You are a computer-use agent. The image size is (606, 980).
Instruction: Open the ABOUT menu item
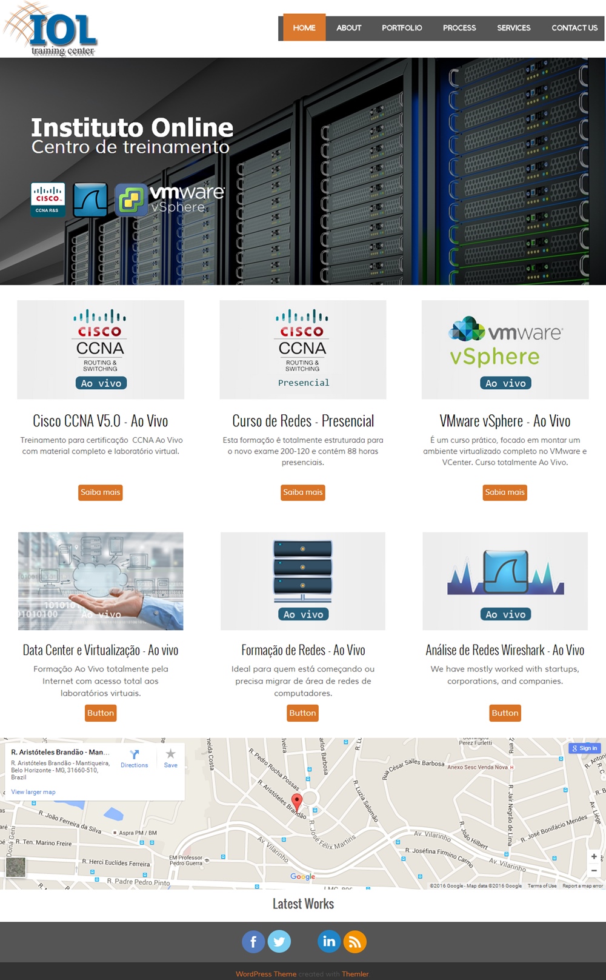[x=349, y=28]
